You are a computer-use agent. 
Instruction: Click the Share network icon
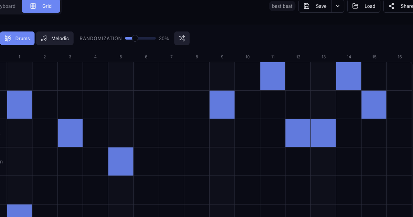pos(391,6)
